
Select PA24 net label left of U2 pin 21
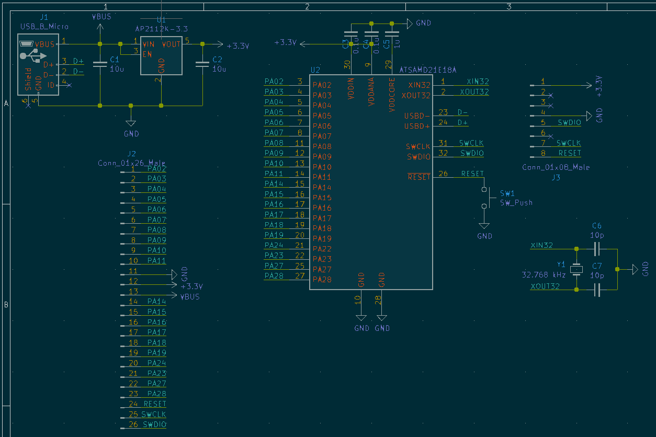274,245
